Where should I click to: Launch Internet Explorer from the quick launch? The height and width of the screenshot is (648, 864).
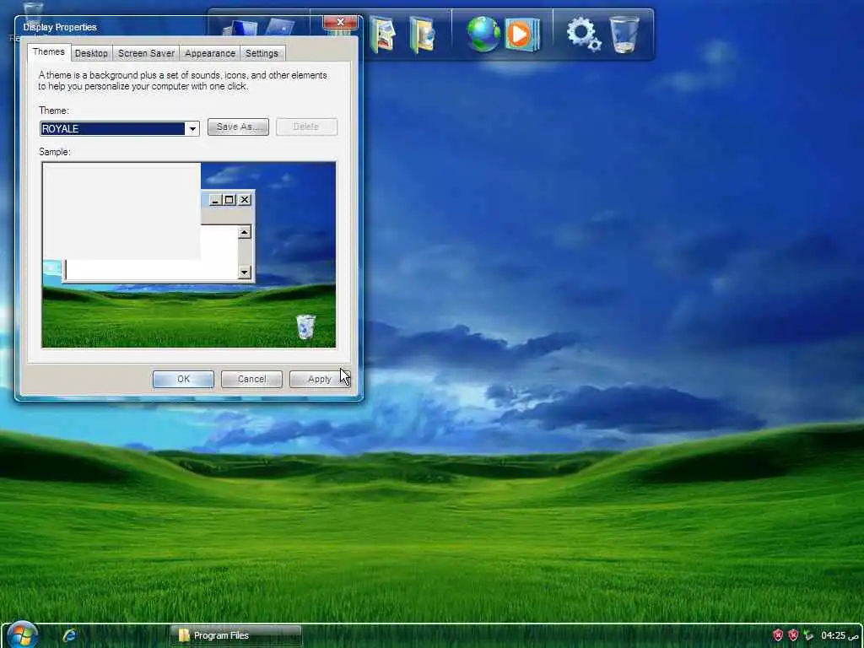click(70, 635)
